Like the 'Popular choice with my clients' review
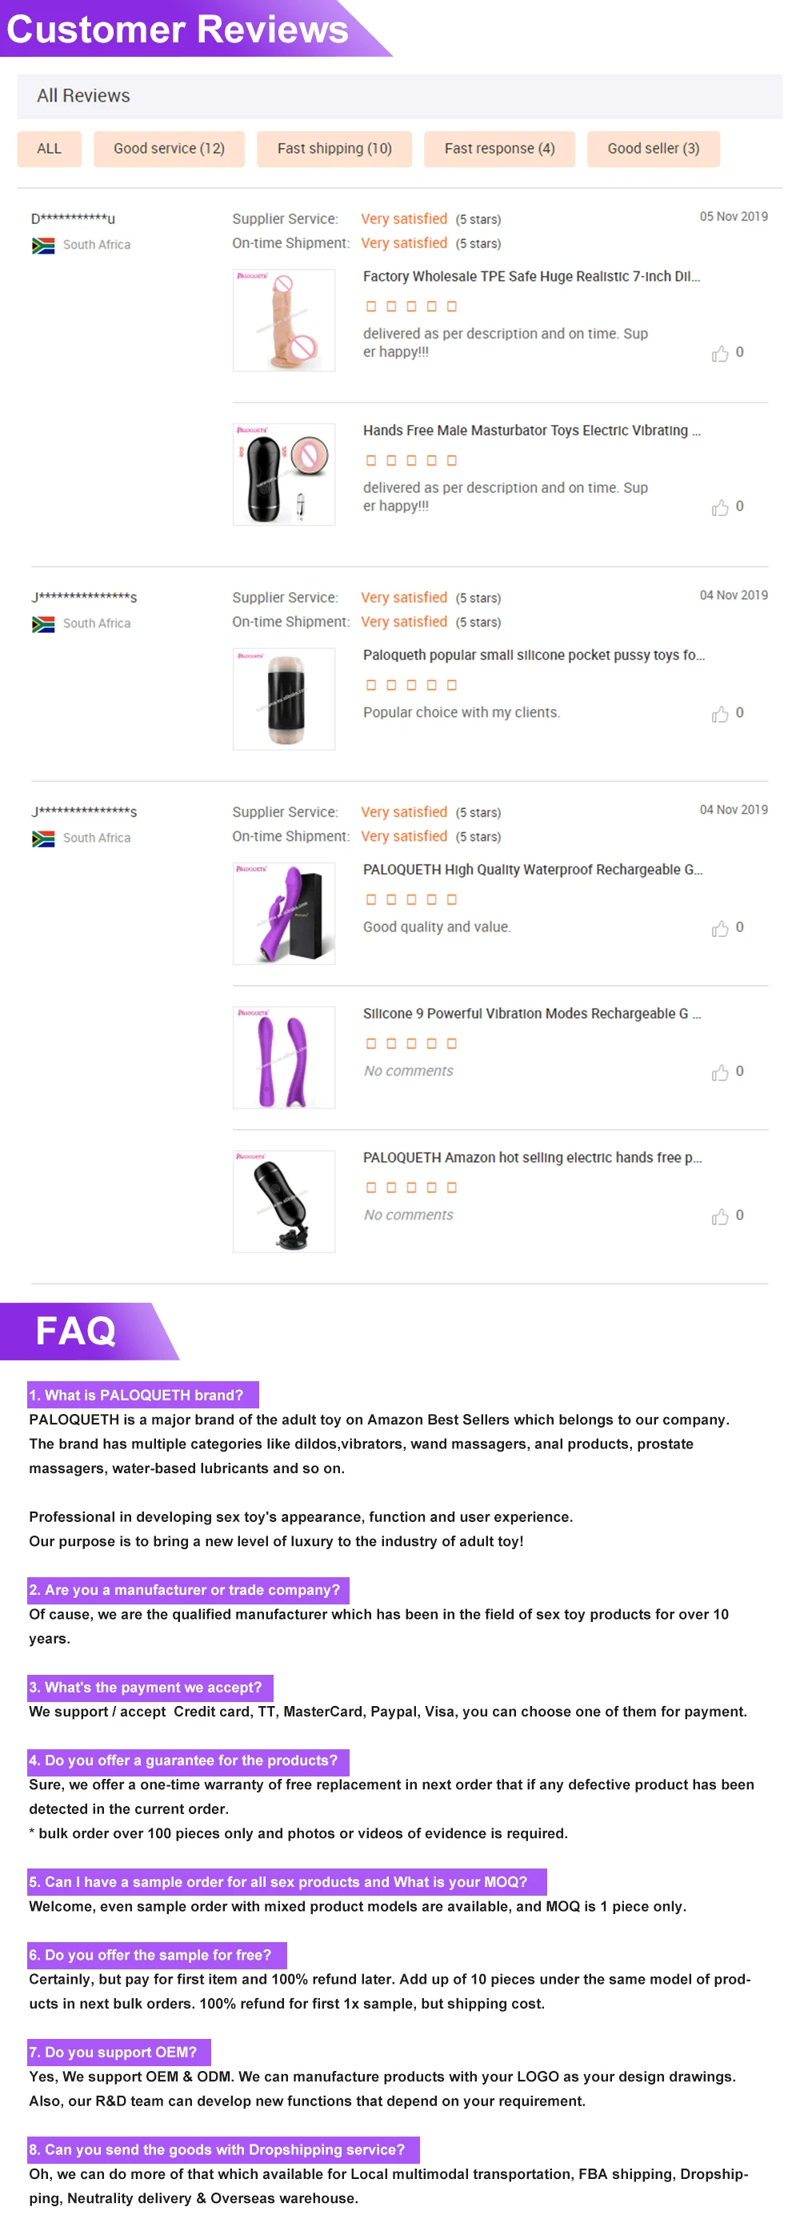This screenshot has width=800, height=2239. 719,714
